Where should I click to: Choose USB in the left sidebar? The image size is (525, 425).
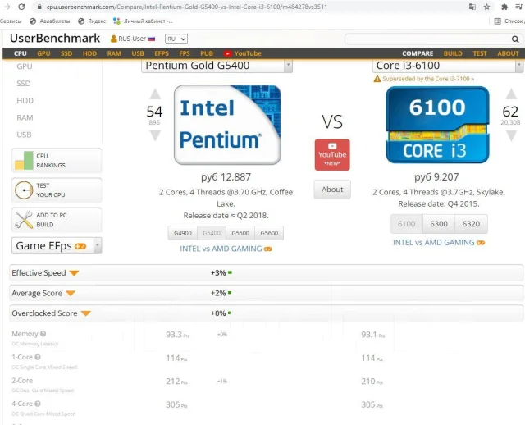click(24, 135)
